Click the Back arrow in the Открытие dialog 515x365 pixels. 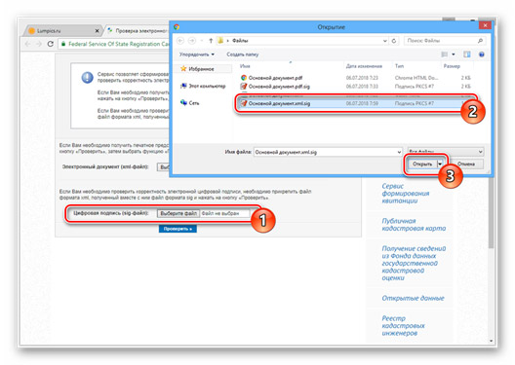point(180,41)
